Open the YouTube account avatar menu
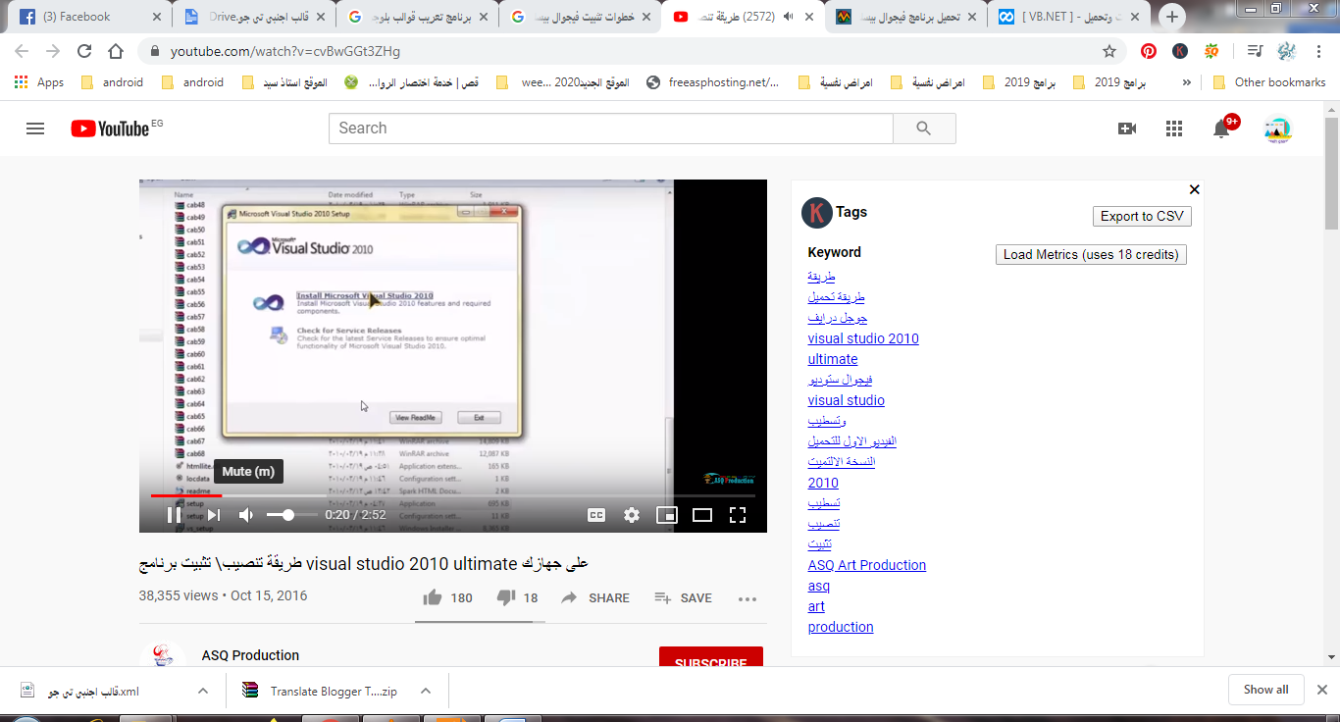1340x722 pixels. 1277,129
